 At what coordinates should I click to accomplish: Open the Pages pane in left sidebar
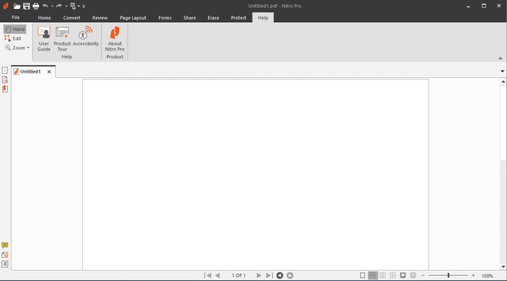[5, 70]
